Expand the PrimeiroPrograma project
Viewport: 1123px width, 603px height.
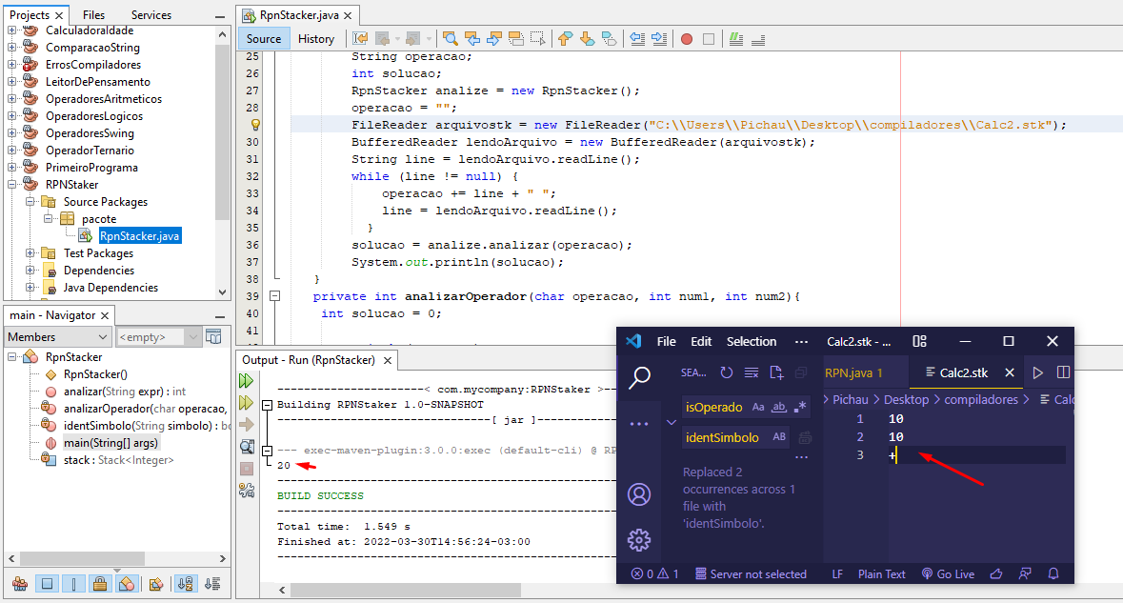pos(12,168)
